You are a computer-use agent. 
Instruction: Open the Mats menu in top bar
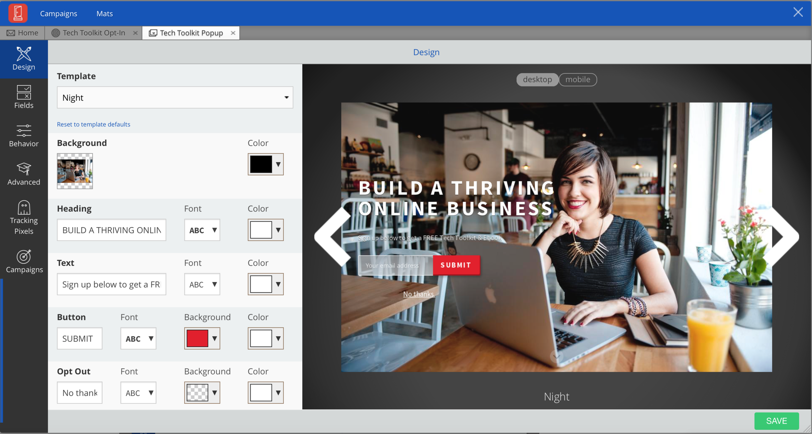105,13
